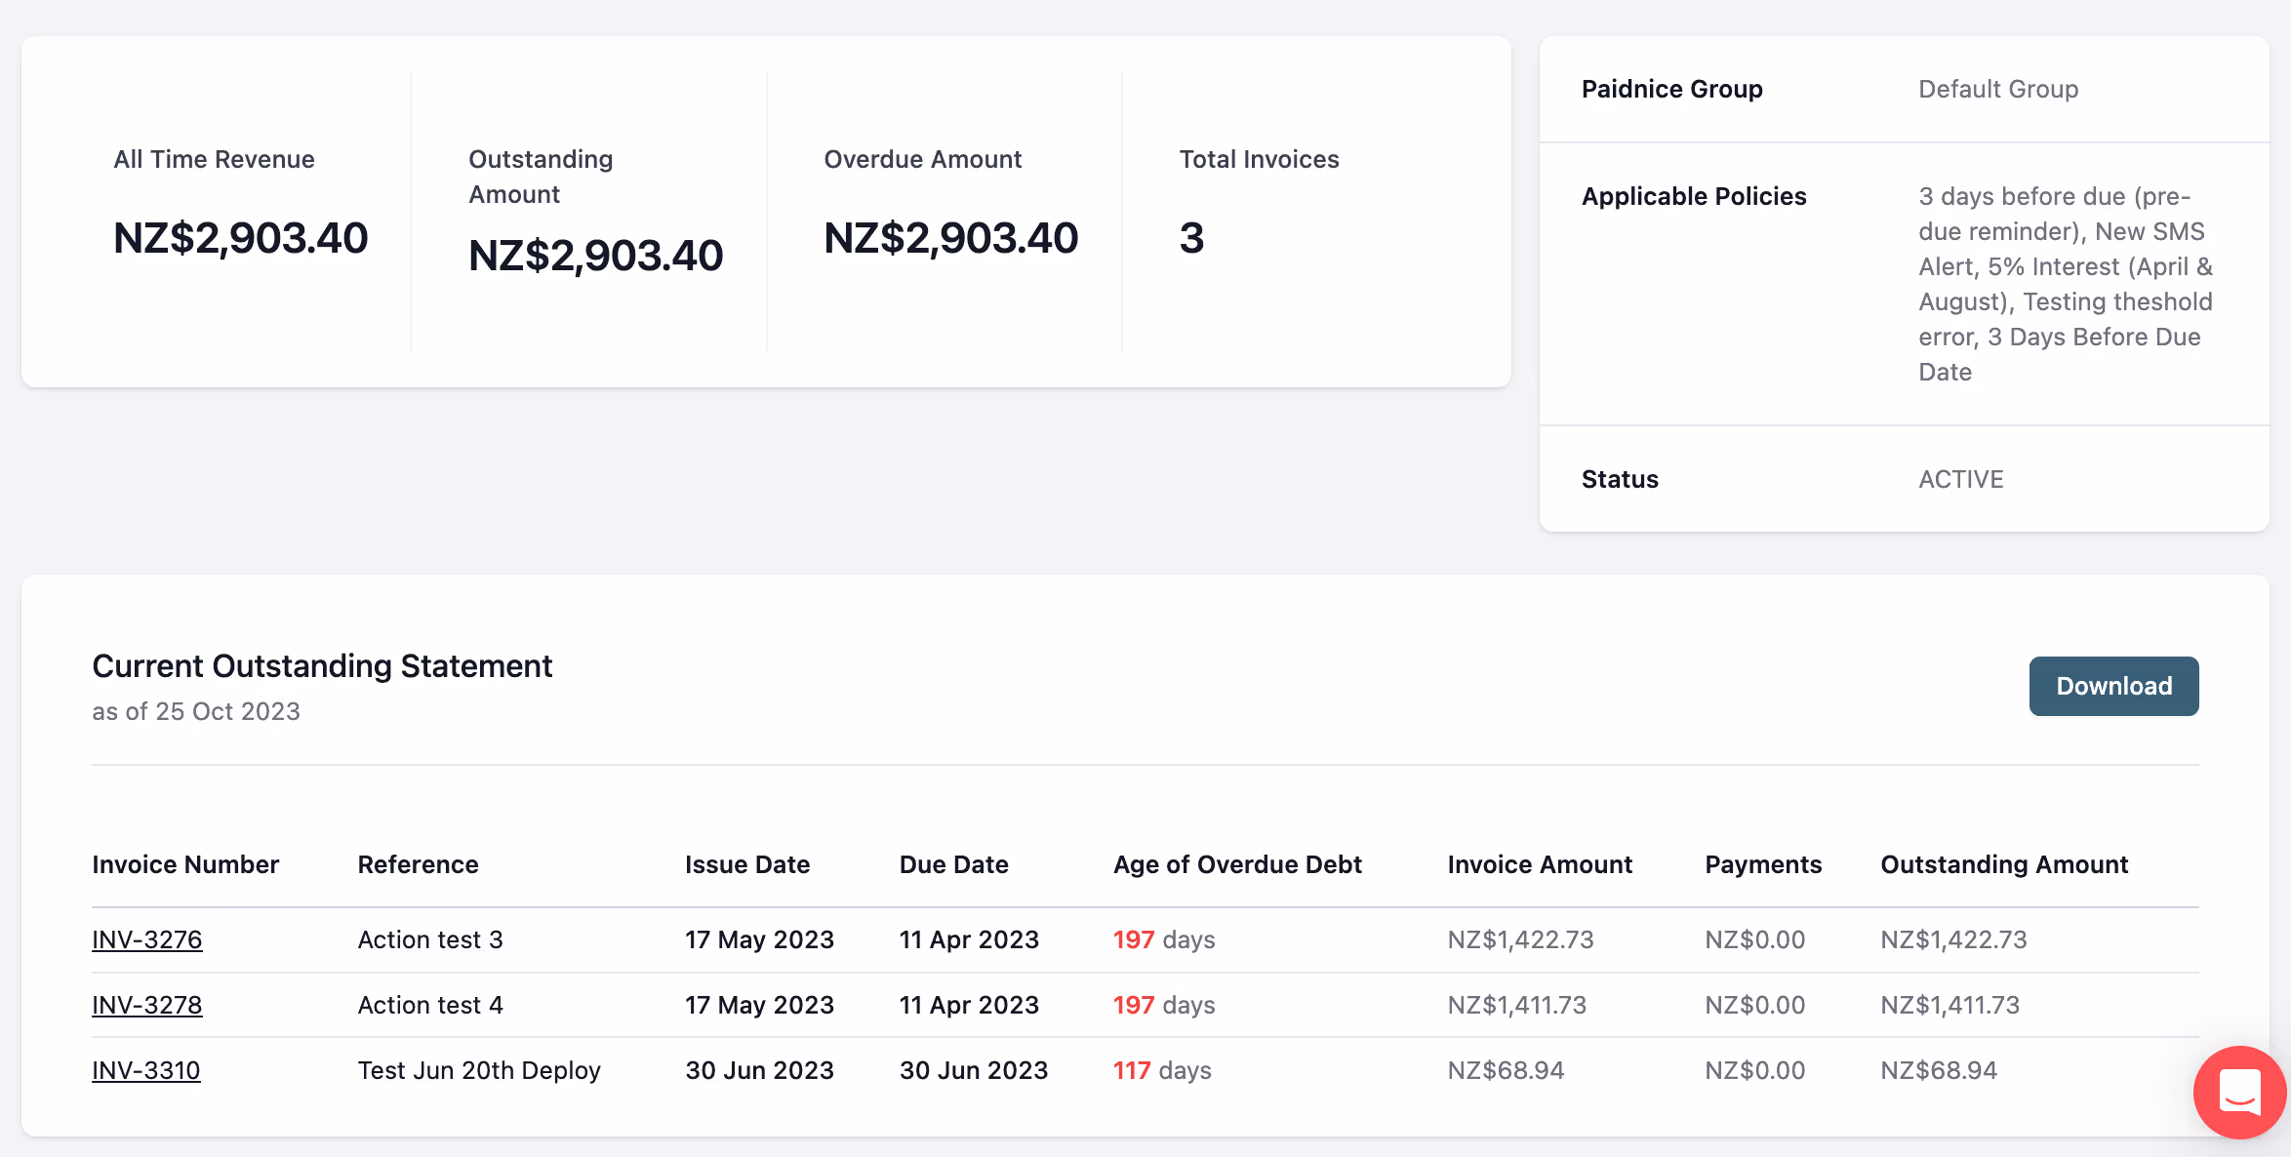
Task: Select the 'as of 25 Oct 2023' date
Action: (x=196, y=711)
